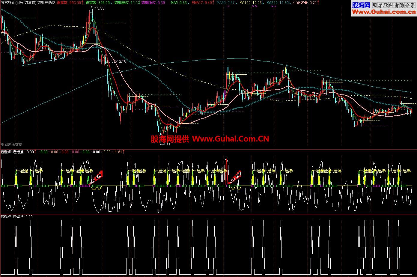Select the 12.08-12.10 price range label

pos(117,61)
